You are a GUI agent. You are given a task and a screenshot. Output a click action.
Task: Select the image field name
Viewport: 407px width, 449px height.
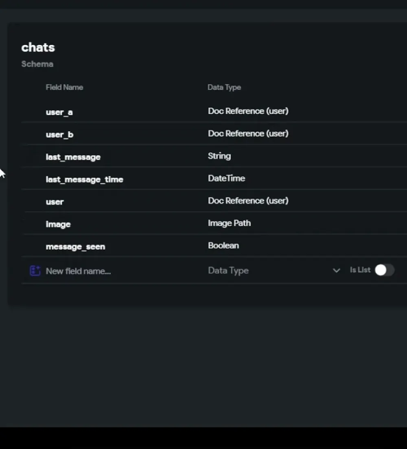[58, 224]
